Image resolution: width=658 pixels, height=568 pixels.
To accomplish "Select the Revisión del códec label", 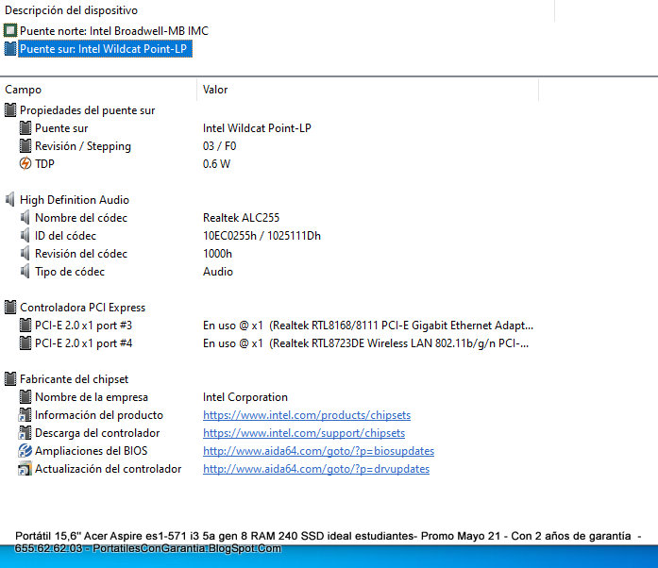I will point(81,254).
